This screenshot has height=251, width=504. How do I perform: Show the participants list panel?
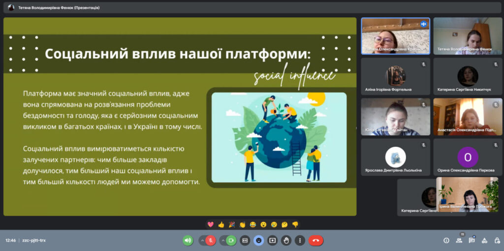pyautogui.click(x=459, y=241)
